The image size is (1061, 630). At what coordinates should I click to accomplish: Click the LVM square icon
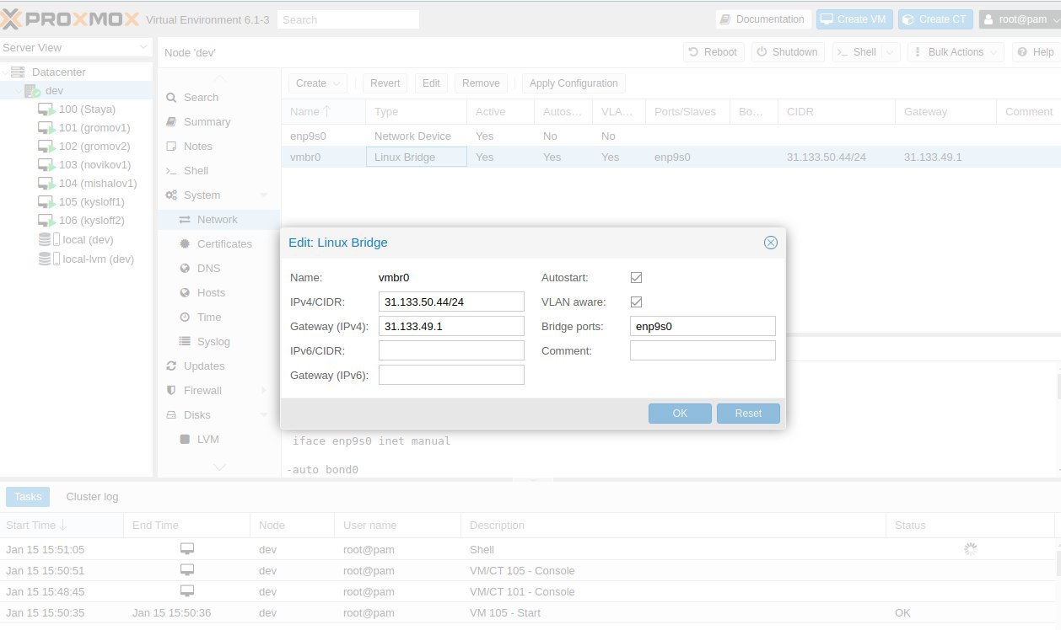(x=185, y=440)
